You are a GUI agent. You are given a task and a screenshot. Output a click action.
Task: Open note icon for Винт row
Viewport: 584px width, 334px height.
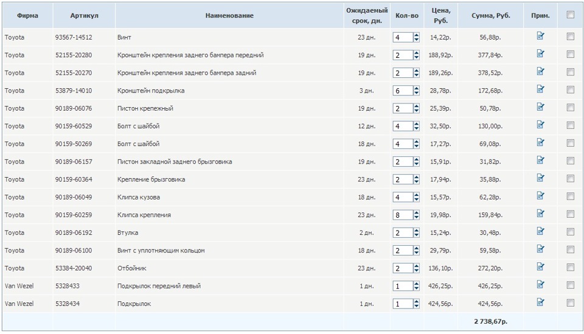[540, 36]
